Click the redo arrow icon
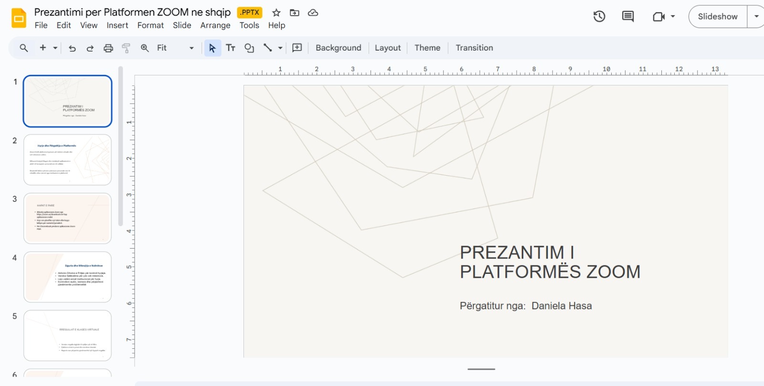Image resolution: width=764 pixels, height=386 pixels. pos(90,48)
